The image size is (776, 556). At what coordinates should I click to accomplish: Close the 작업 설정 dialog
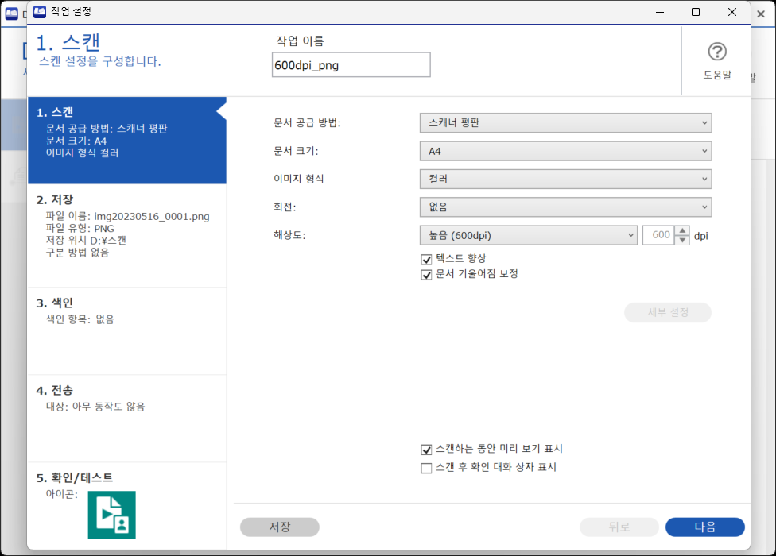pyautogui.click(x=732, y=12)
